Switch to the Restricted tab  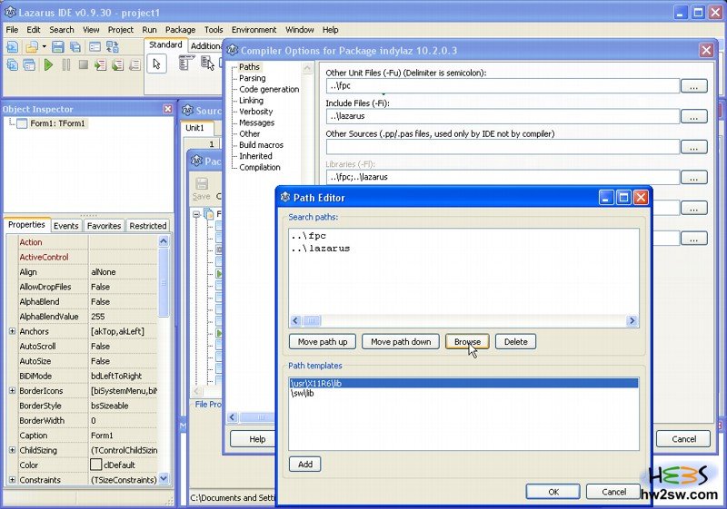[148, 226]
